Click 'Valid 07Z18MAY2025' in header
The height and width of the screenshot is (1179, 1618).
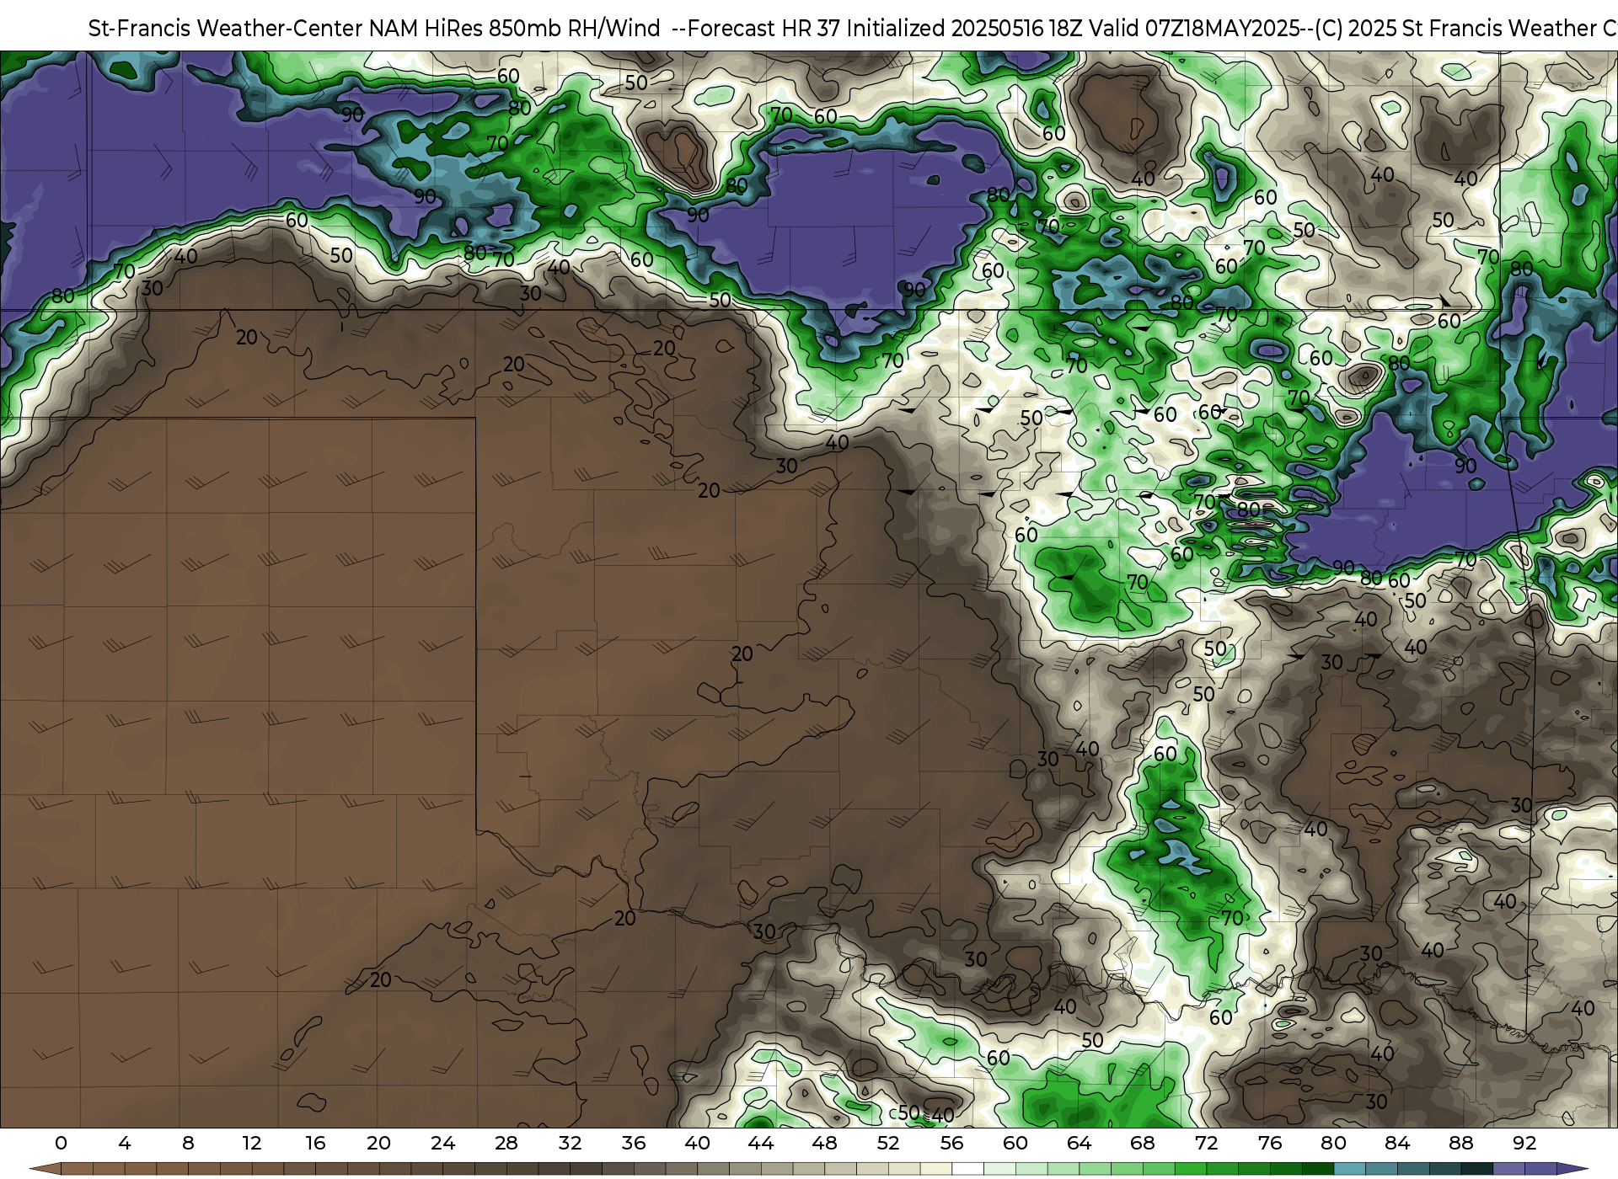(x=1194, y=29)
